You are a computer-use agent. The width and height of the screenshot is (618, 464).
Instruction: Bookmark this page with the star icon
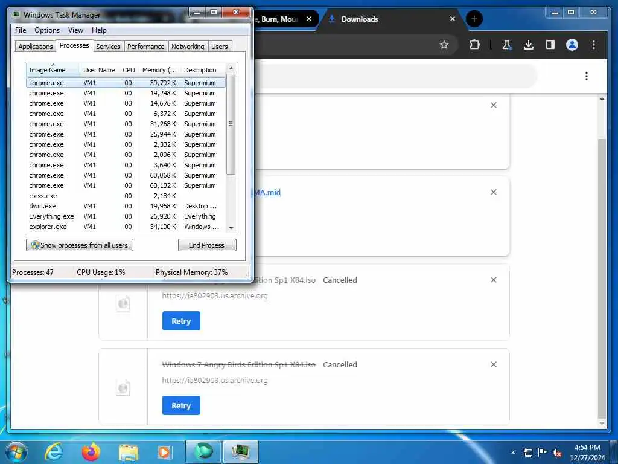pyautogui.click(x=444, y=45)
